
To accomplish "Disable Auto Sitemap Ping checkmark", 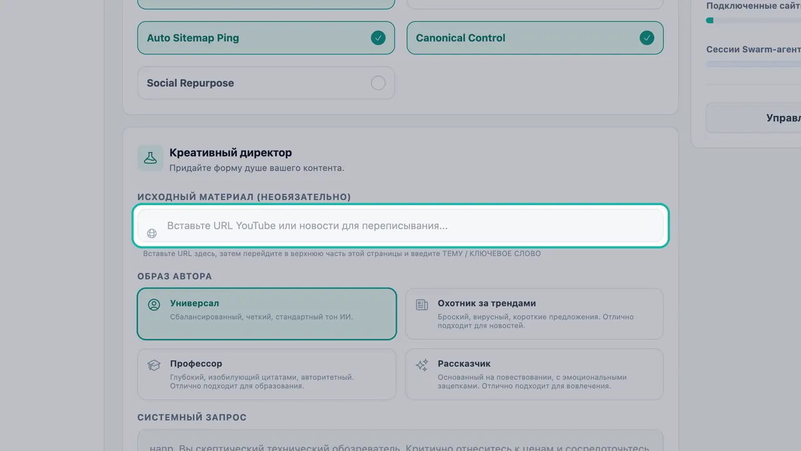I will point(378,38).
